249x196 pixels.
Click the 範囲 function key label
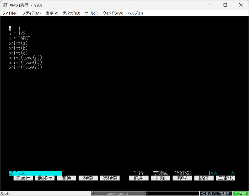(x=139, y=178)
